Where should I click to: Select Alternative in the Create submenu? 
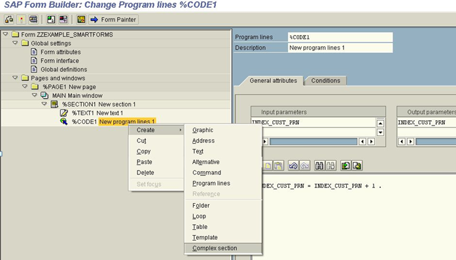[223, 162]
